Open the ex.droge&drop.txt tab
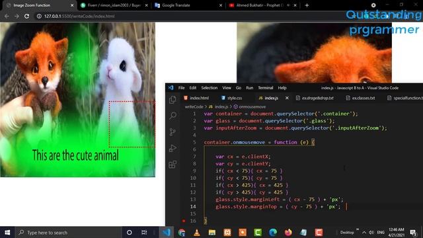This screenshot has width=423, height=238. point(315,98)
